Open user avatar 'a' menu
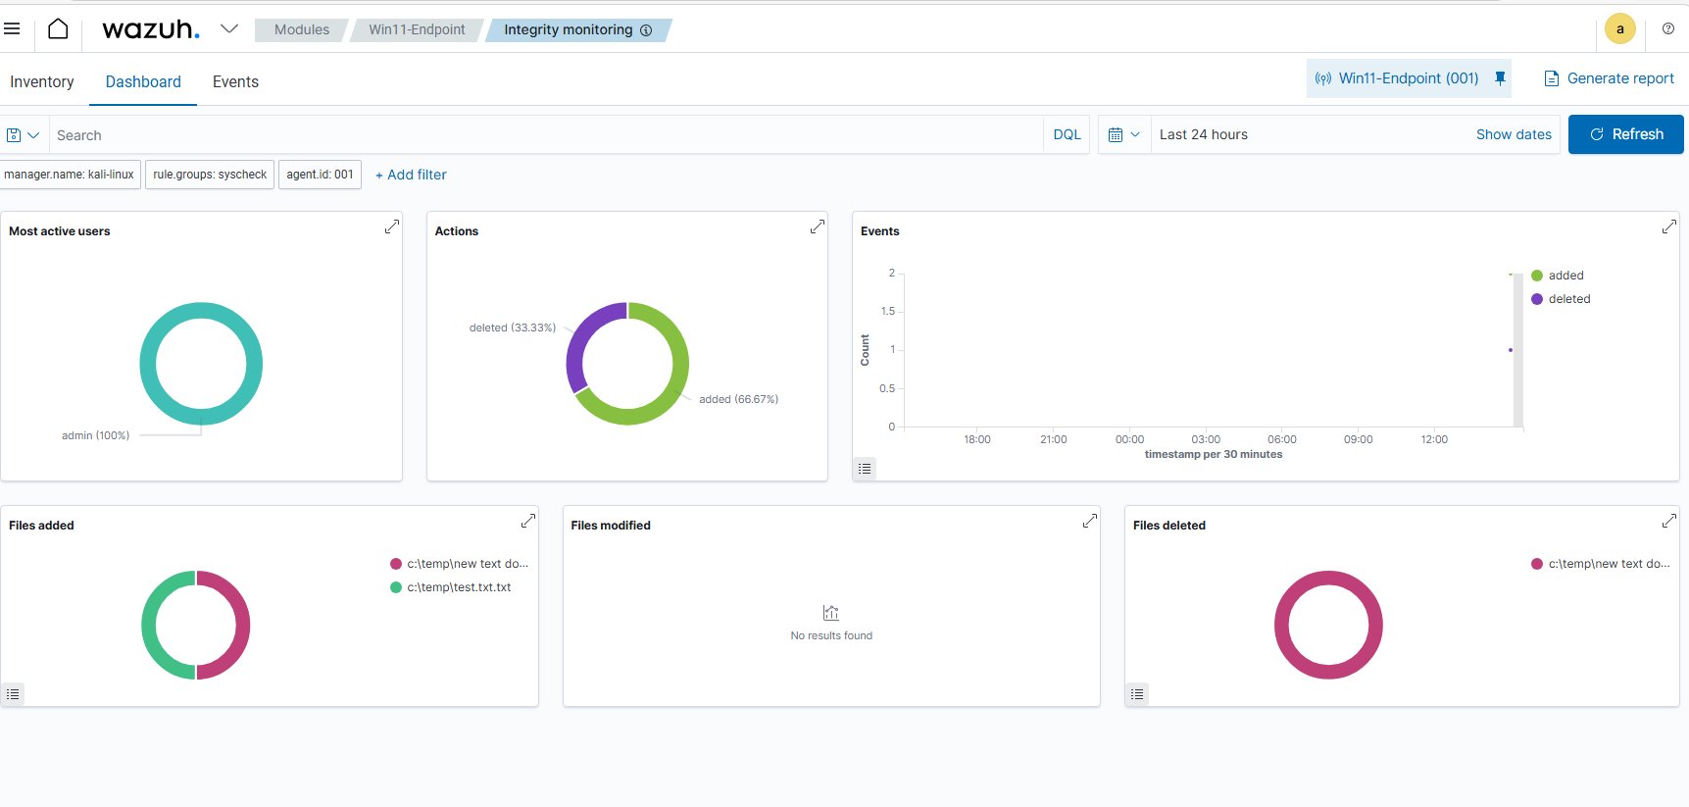The height and width of the screenshot is (807, 1689). pos(1619,29)
